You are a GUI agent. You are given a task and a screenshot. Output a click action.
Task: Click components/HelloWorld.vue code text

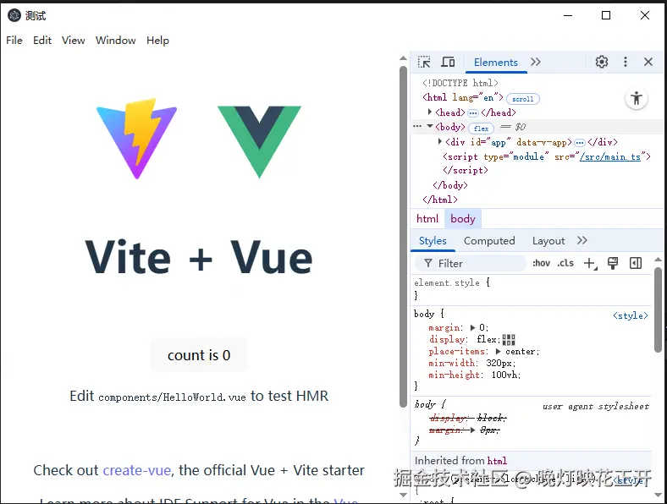tap(172, 397)
